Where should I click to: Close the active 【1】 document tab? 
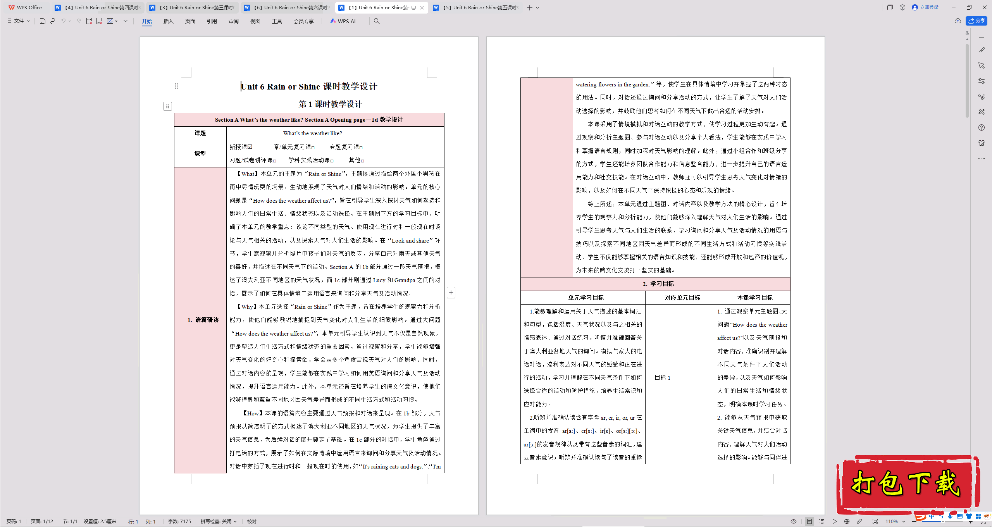(x=422, y=8)
